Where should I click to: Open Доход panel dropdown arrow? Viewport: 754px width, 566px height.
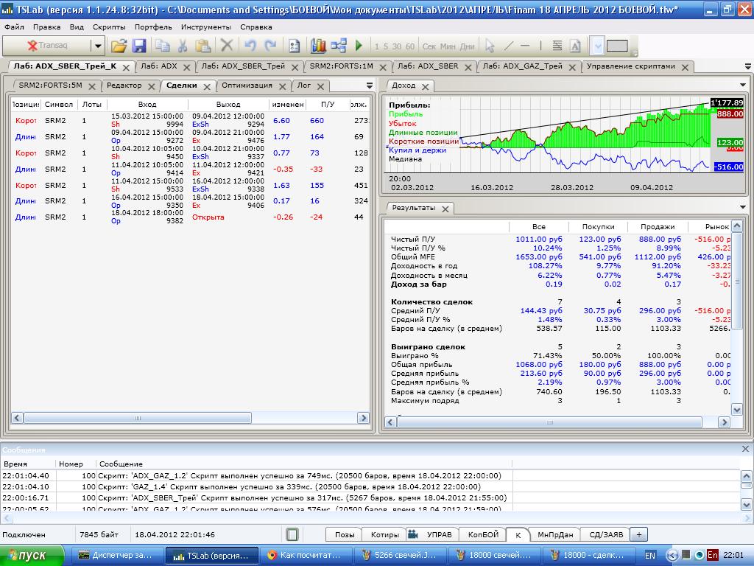click(x=743, y=85)
